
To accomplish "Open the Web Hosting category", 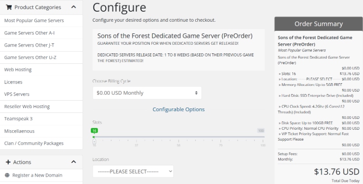I will point(18,70).
